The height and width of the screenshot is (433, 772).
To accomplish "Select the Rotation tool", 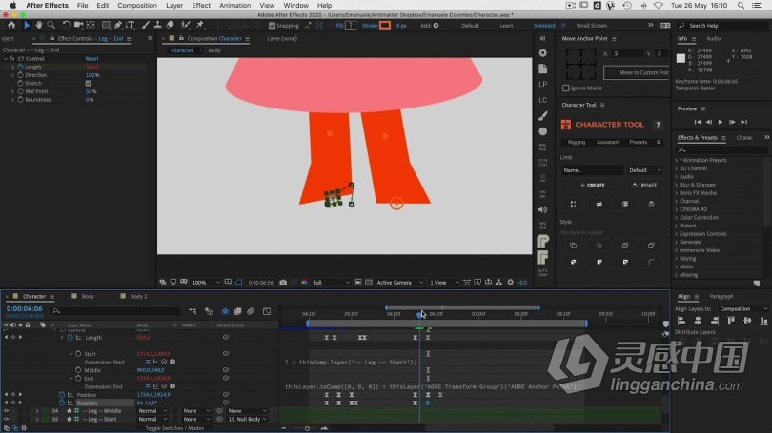I will pos(66,25).
